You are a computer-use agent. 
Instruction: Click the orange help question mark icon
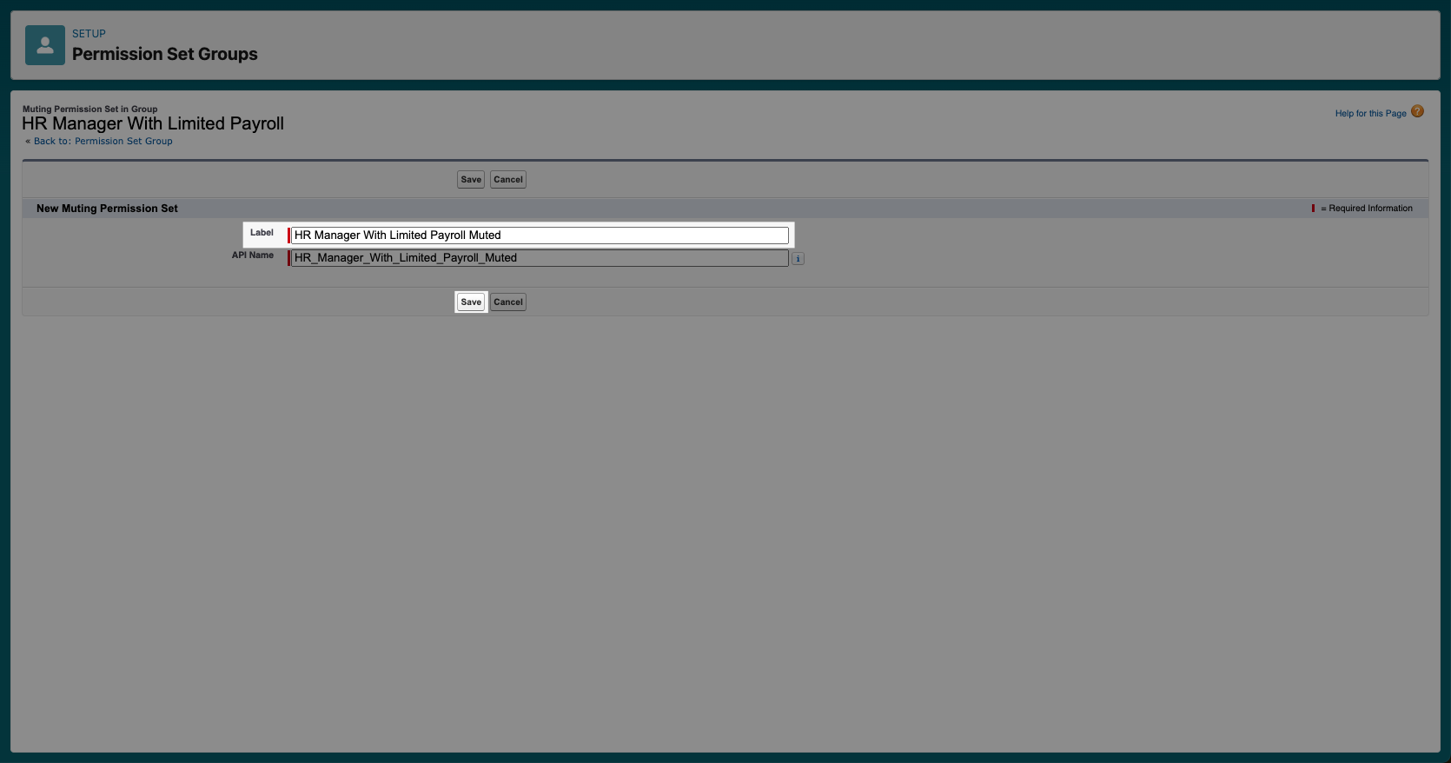coord(1417,111)
